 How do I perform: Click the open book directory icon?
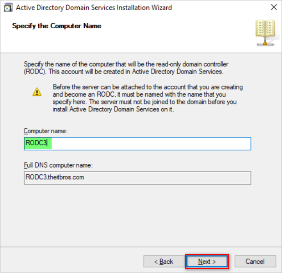tap(265, 32)
